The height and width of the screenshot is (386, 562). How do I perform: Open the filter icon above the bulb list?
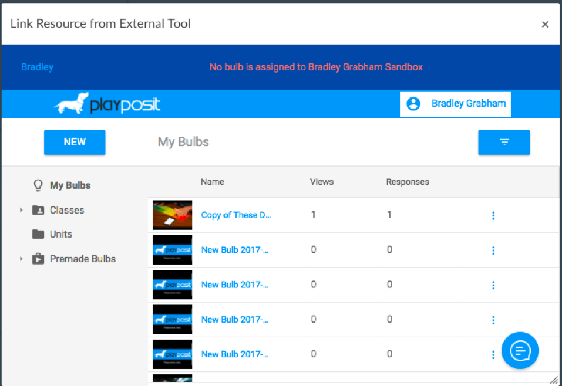[503, 142]
